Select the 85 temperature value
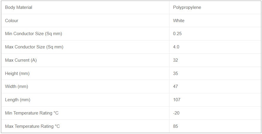This screenshot has height=134, width=262. [x=176, y=126]
